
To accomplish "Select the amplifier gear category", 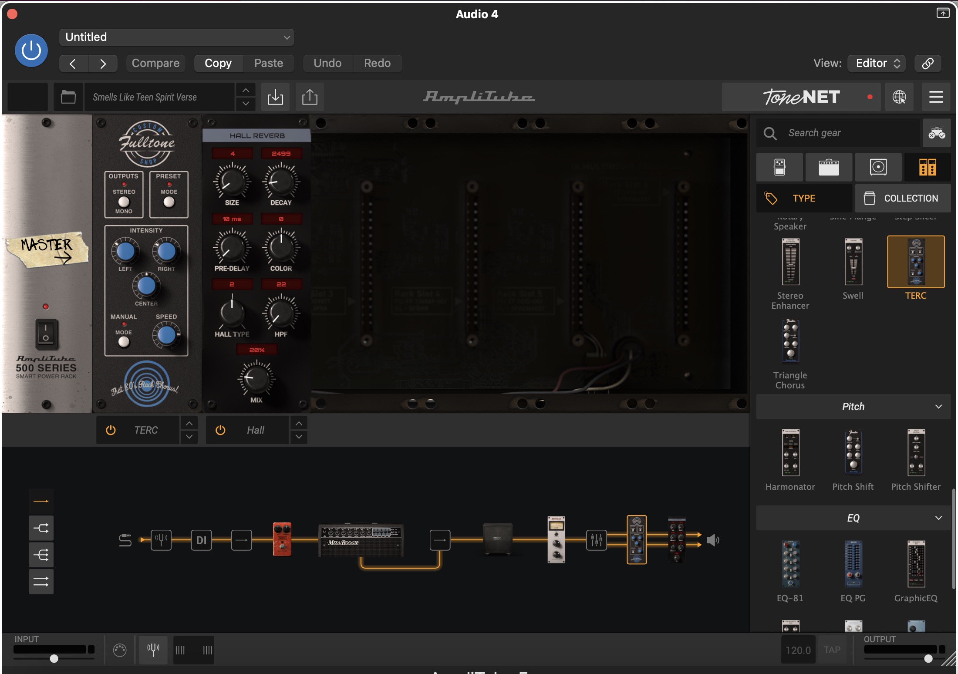I will coord(829,167).
